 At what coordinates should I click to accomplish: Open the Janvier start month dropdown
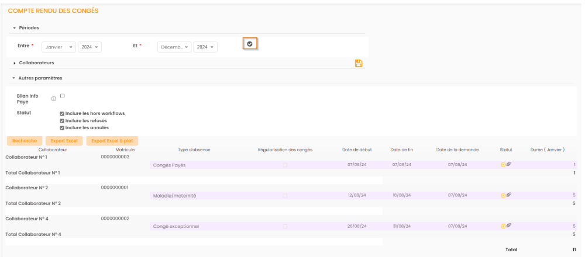[58, 47]
